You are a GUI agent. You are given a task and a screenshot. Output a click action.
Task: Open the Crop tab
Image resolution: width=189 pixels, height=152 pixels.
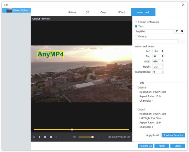click(x=103, y=12)
